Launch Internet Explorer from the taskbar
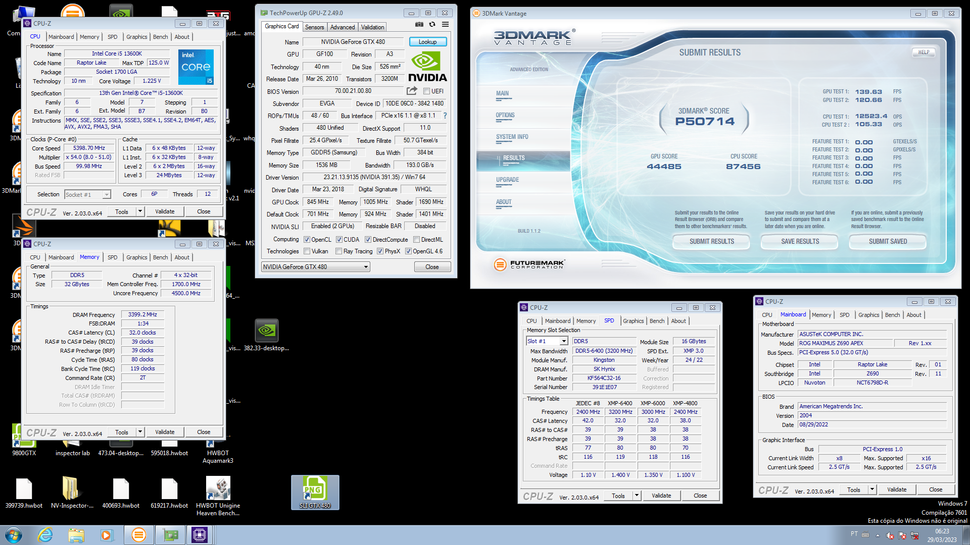 pos(45,535)
